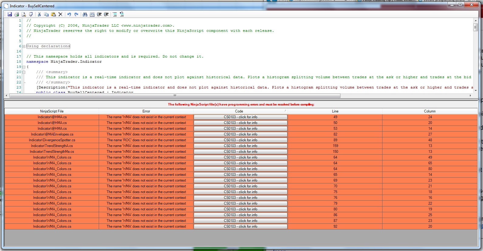Select the Indicator\DivergenceSpotter.cs file cell

tap(52, 140)
